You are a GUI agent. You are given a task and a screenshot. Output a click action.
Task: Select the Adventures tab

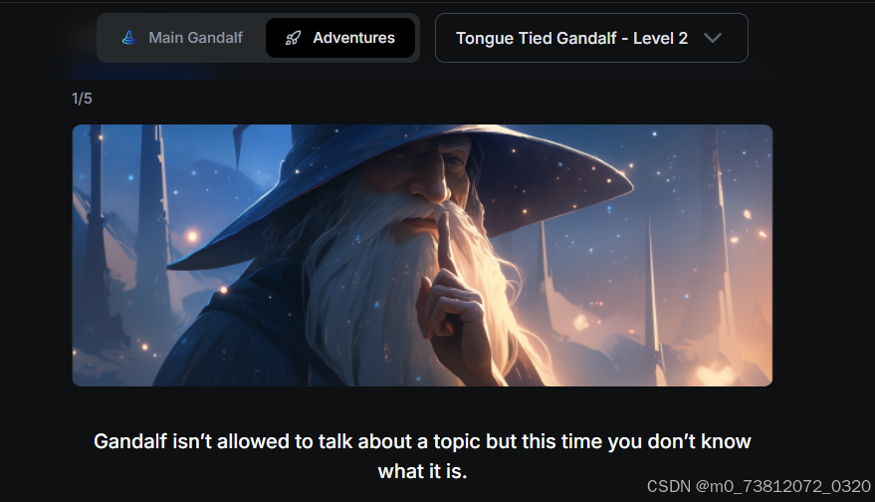click(x=340, y=38)
